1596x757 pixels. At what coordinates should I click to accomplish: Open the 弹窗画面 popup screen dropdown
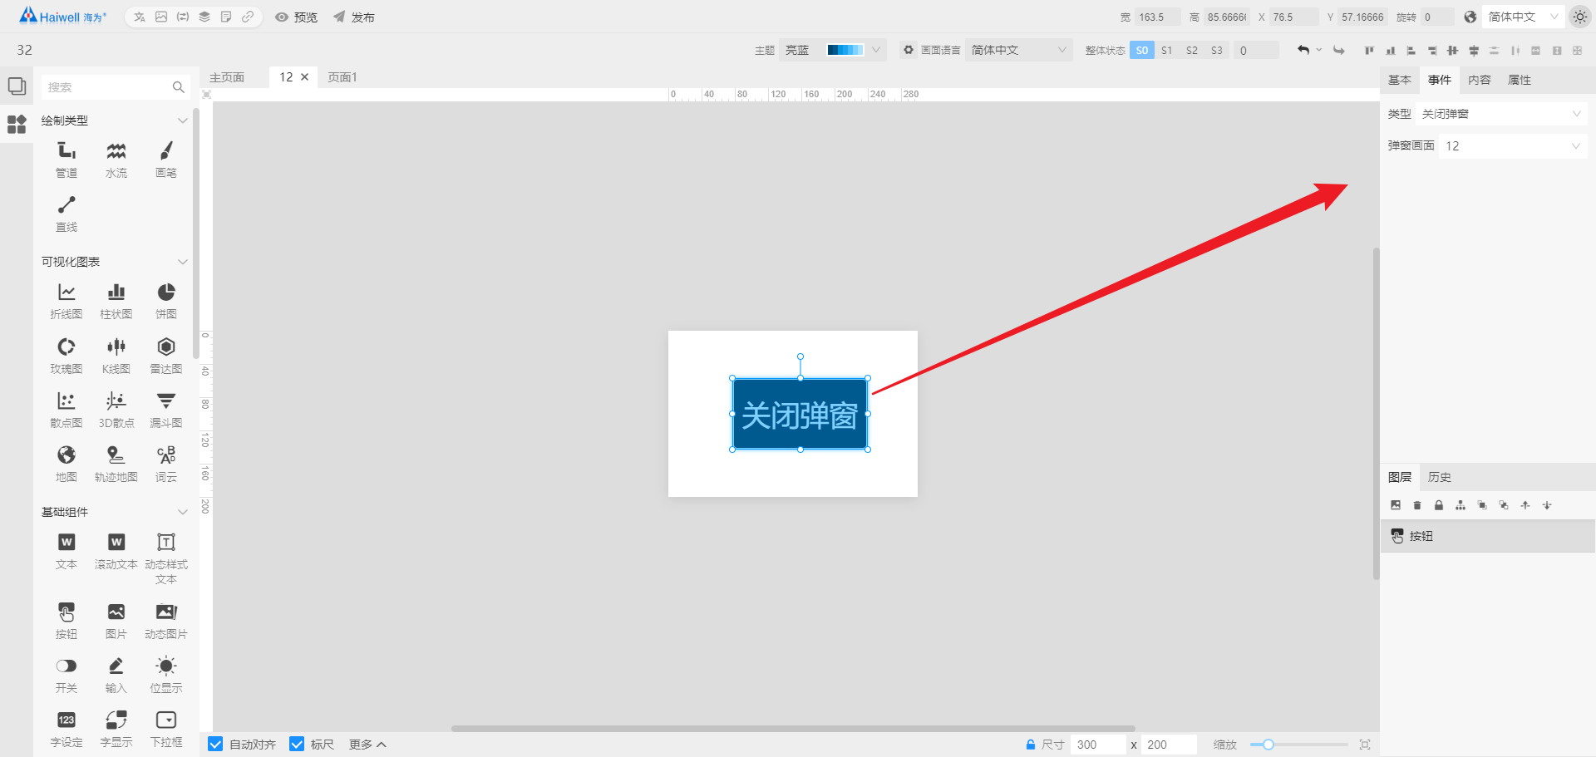point(1513,146)
